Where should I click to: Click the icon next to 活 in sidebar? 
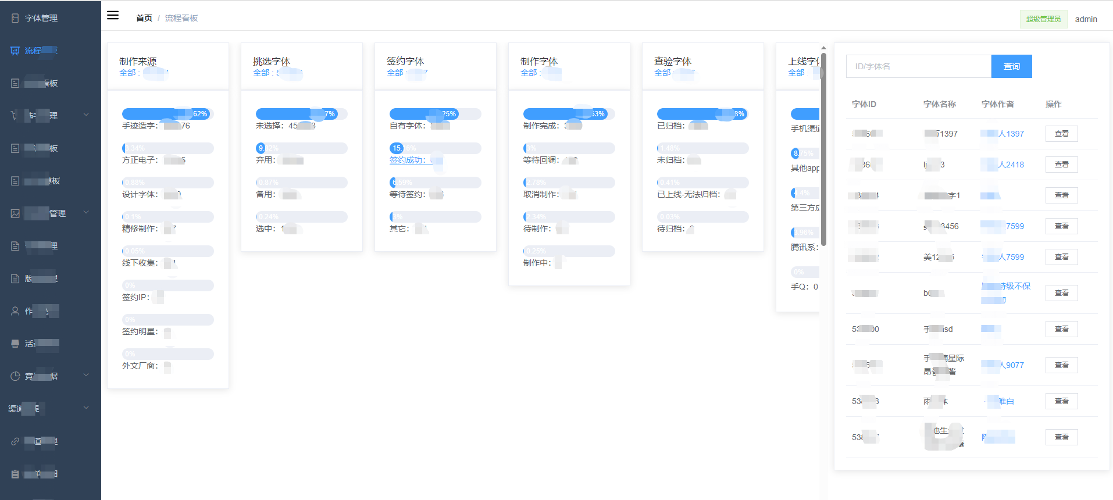15,344
